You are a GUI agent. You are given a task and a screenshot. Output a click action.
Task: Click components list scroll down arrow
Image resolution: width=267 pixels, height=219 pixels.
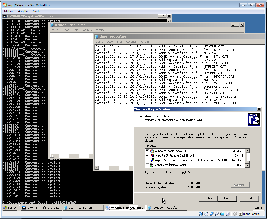(248, 165)
